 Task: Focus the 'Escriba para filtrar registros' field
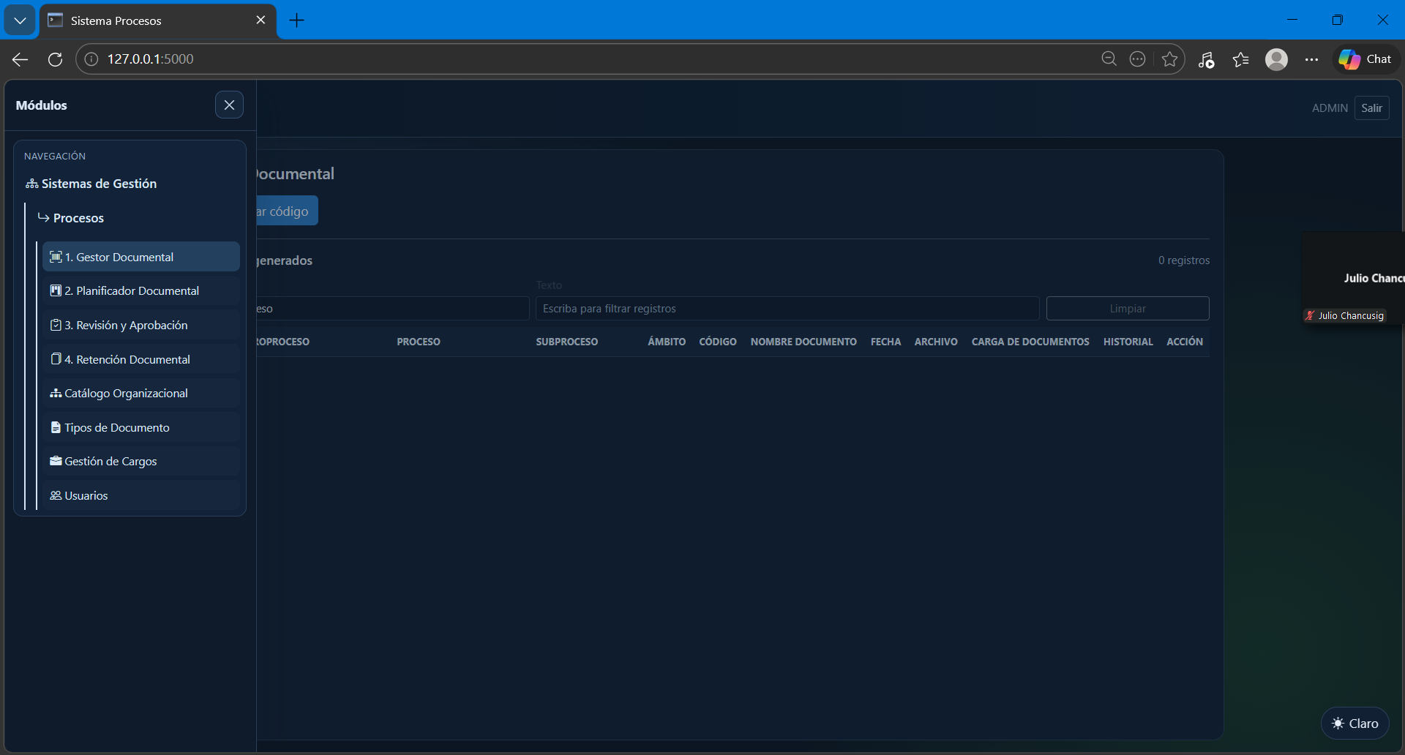tap(787, 309)
